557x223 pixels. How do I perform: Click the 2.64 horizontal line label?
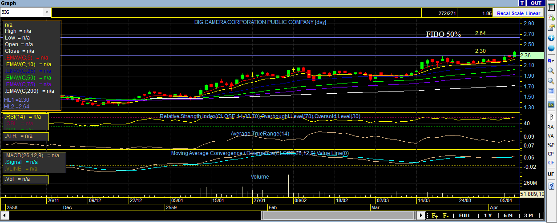click(x=480, y=33)
